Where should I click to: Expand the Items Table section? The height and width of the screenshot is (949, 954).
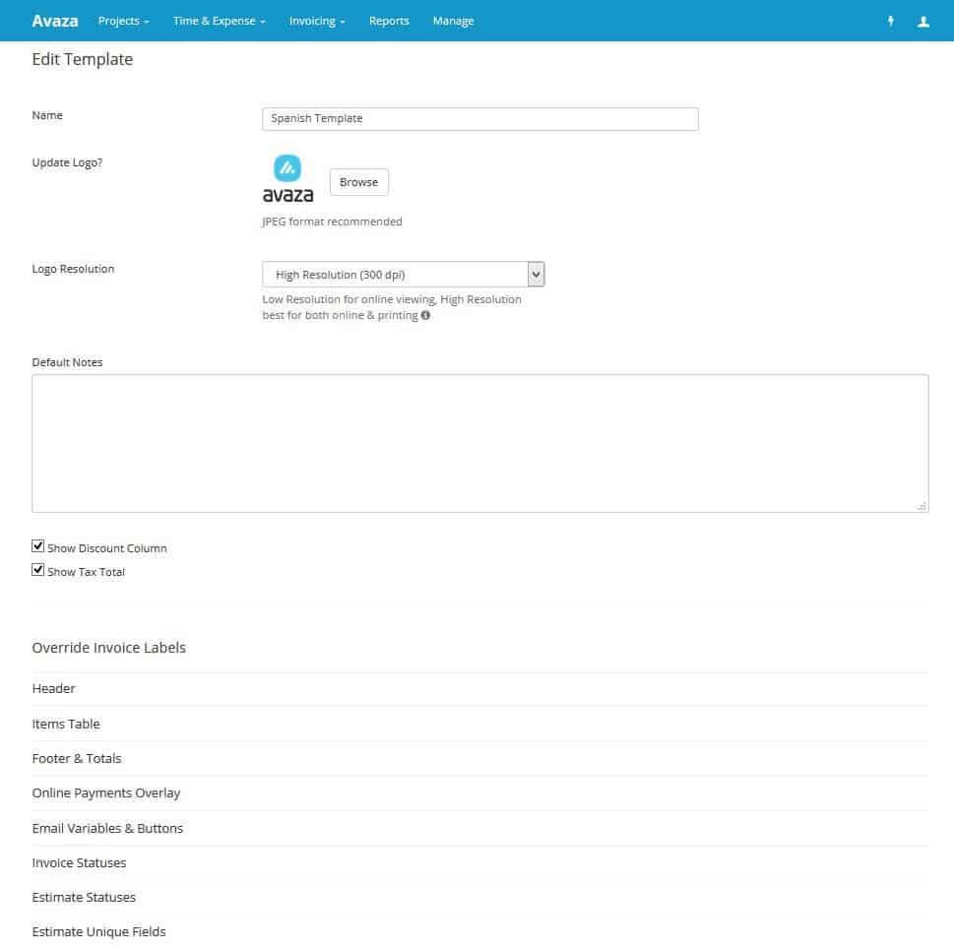pos(66,724)
